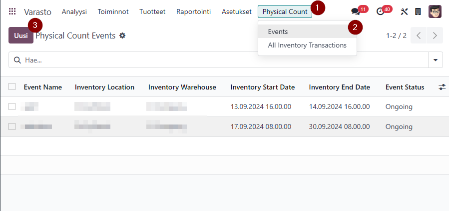The image size is (449, 211).
Task: Open the apps grid home menu
Action: pos(12,11)
